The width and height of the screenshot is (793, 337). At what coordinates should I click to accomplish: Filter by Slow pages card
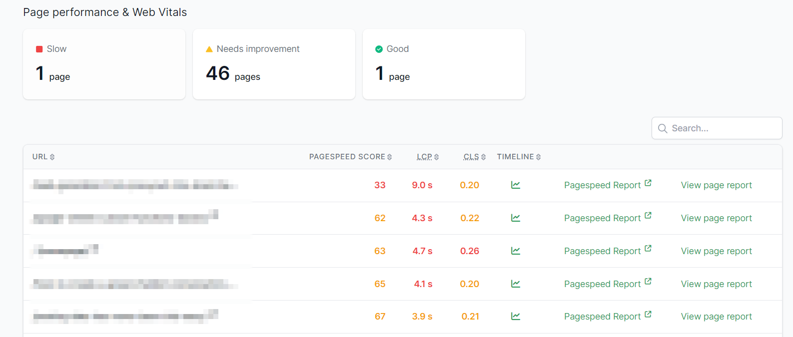click(x=104, y=64)
